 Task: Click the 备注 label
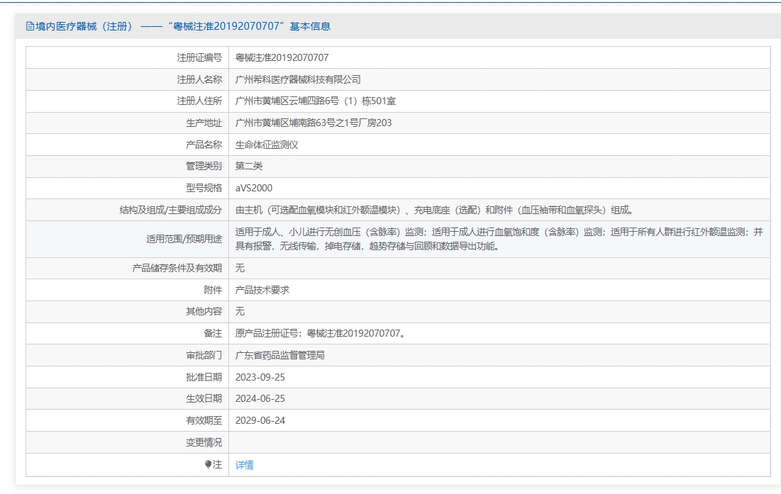pyautogui.click(x=213, y=333)
